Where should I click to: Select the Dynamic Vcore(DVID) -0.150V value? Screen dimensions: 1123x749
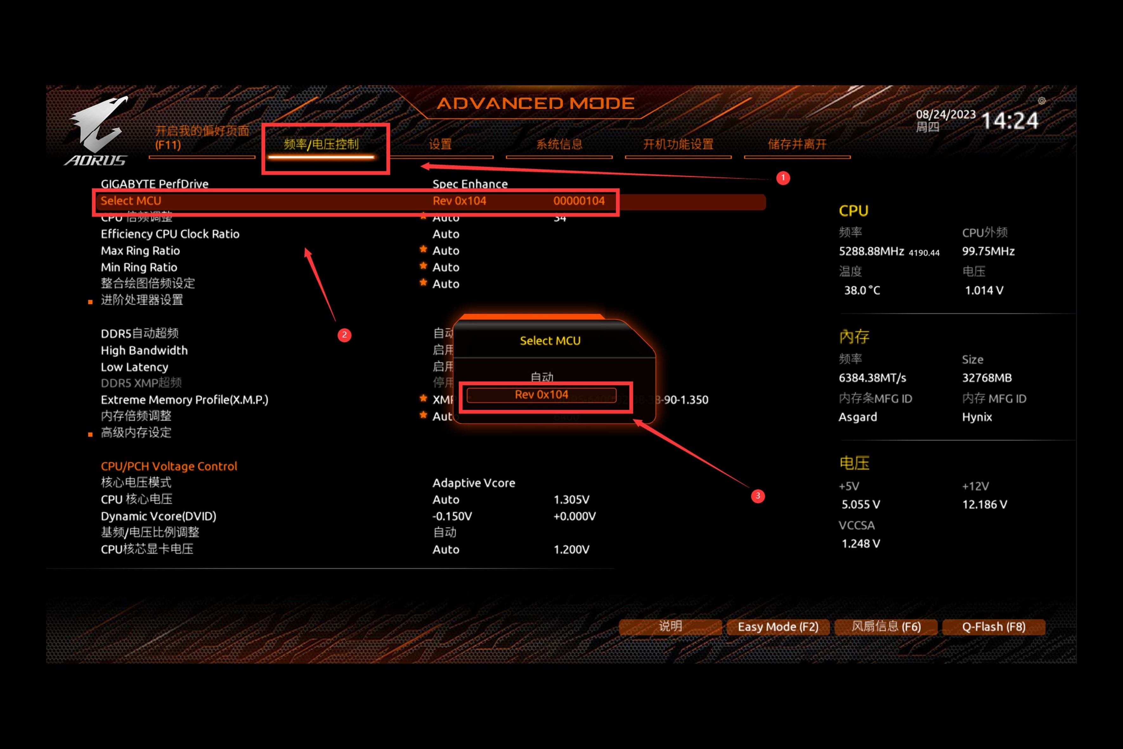click(x=452, y=516)
